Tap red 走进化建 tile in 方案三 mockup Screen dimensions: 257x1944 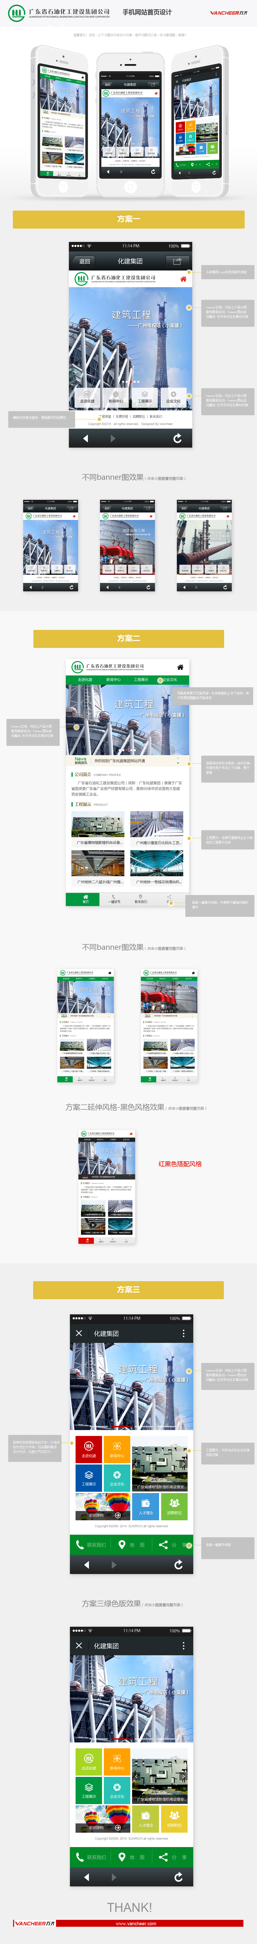89,1449
